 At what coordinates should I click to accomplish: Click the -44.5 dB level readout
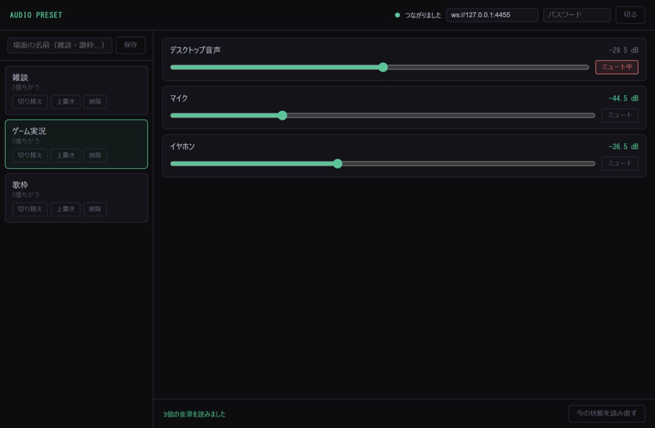click(x=623, y=99)
